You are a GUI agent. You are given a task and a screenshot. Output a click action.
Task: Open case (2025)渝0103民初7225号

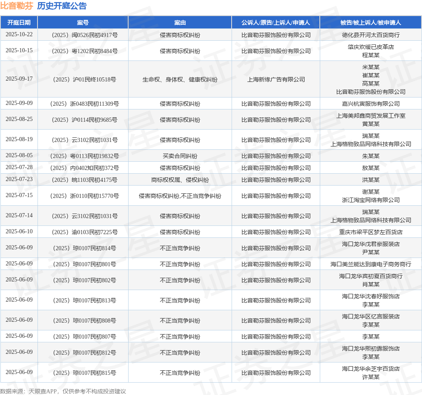coord(84,232)
